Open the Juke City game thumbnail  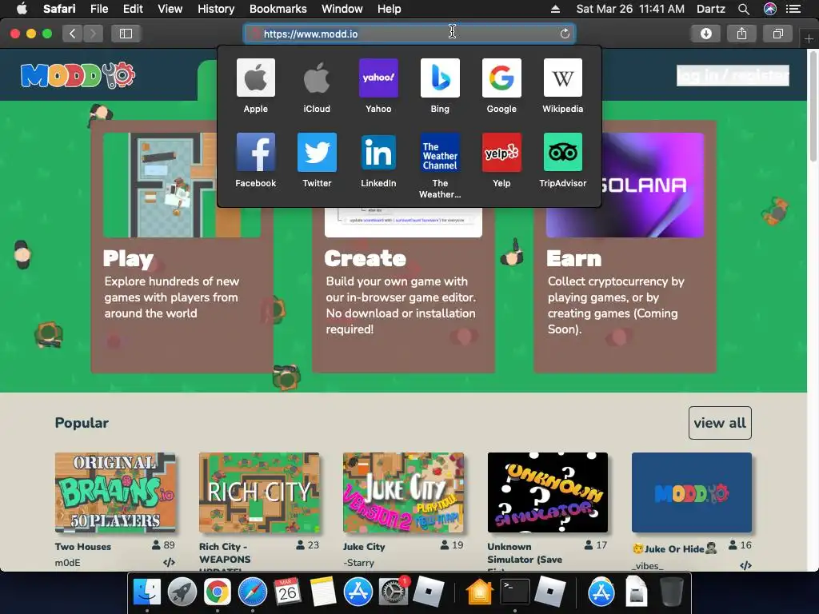coord(403,492)
